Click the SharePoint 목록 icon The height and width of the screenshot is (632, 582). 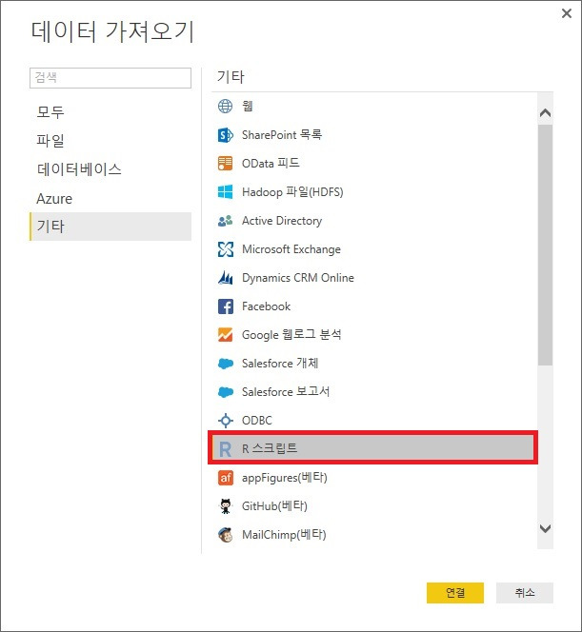coord(225,135)
